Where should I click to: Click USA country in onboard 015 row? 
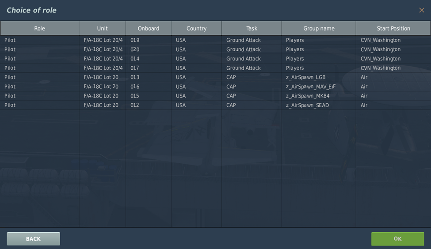click(181, 96)
